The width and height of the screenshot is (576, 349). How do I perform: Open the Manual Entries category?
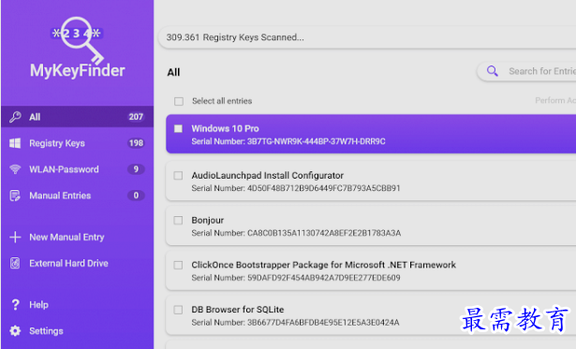point(78,196)
